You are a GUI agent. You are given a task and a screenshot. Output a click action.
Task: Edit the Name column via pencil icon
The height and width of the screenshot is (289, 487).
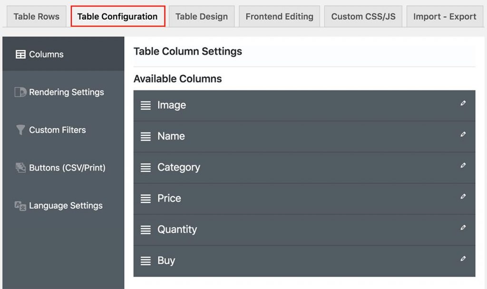[463, 135]
